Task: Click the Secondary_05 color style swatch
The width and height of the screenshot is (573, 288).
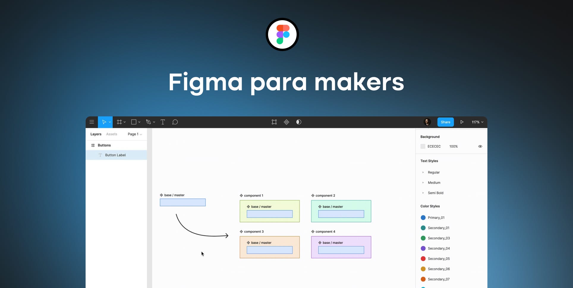Action: 423,259
